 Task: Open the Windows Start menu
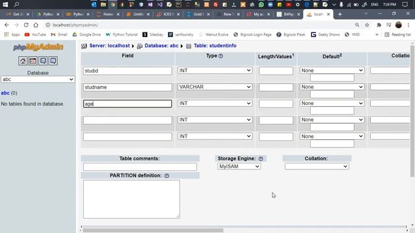click(5, 5)
